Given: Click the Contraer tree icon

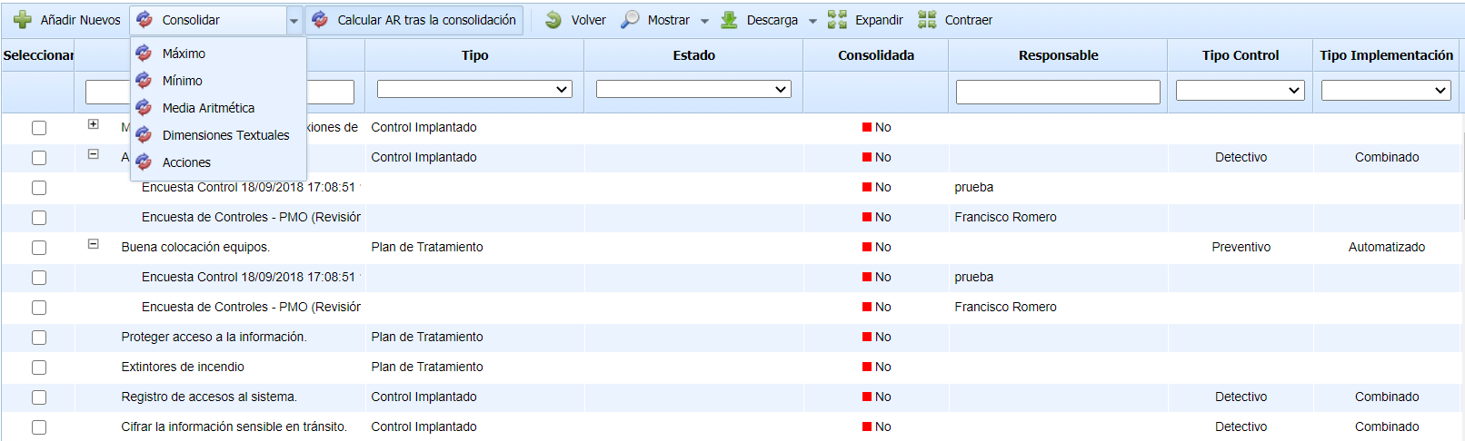Looking at the screenshot, I should coord(927,20).
